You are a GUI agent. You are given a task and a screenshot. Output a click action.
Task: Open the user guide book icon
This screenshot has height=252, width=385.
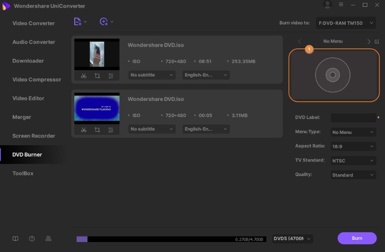[16, 238]
